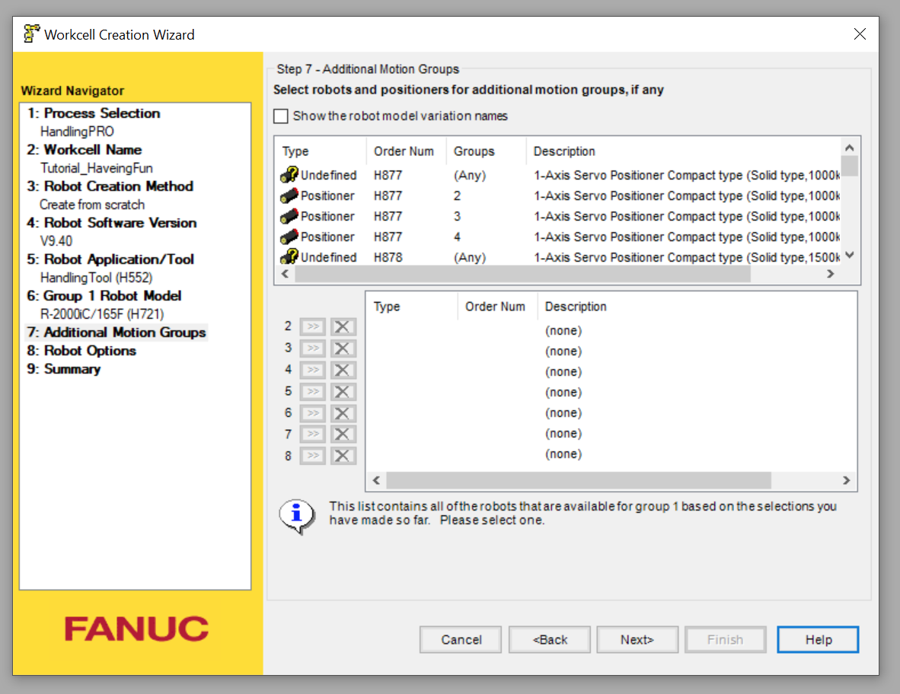Sort upper list by Groups column header
Screen dimensions: 900x694
click(486, 151)
